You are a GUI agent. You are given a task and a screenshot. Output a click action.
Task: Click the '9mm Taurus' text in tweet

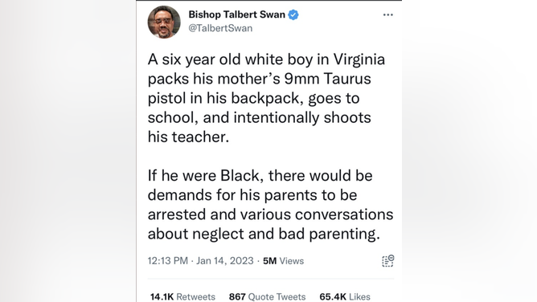point(328,79)
